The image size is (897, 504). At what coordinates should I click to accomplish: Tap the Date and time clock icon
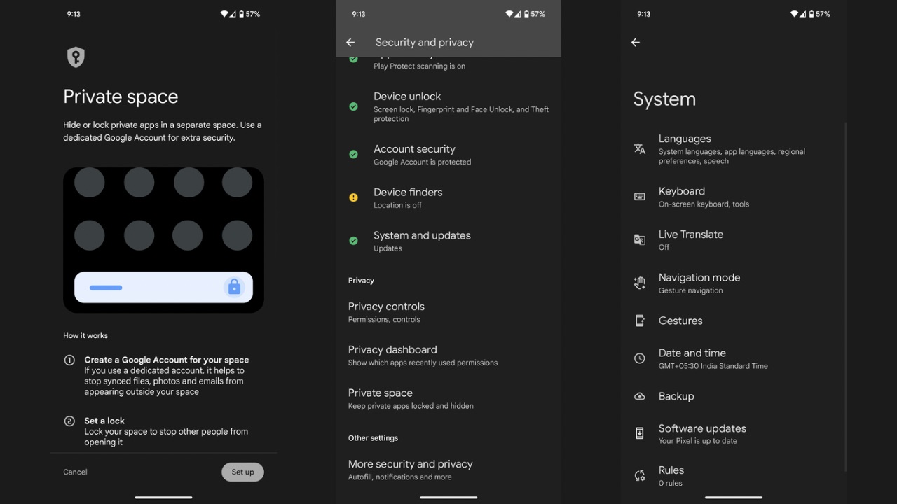tap(638, 358)
